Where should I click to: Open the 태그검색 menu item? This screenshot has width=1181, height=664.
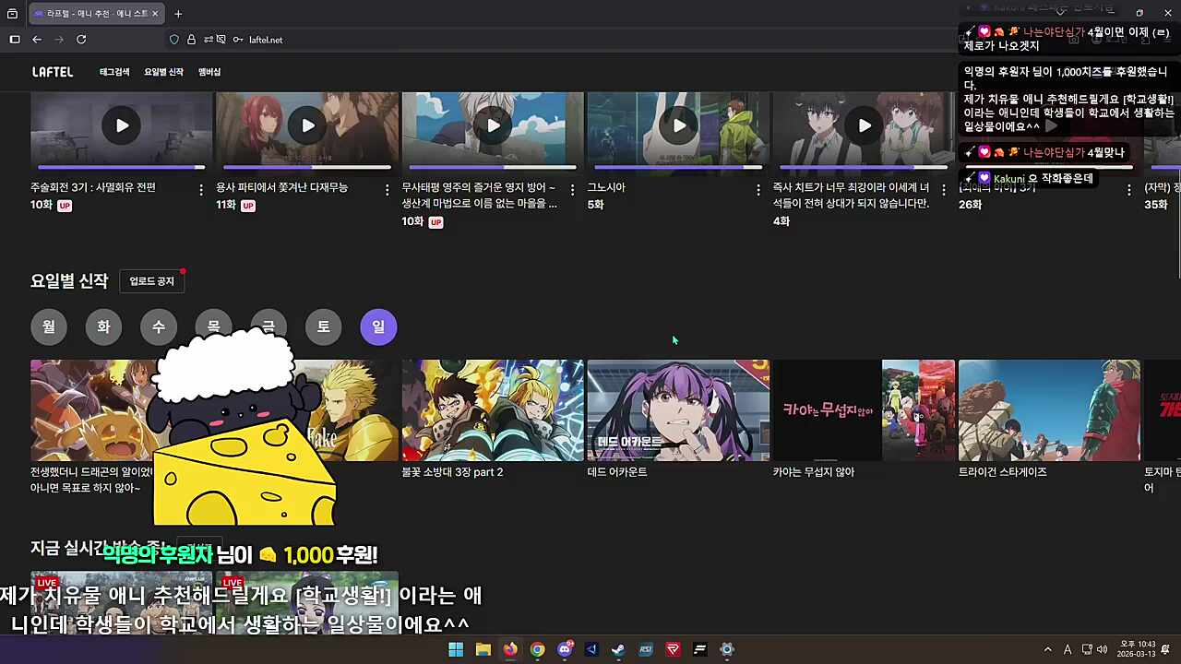[113, 71]
